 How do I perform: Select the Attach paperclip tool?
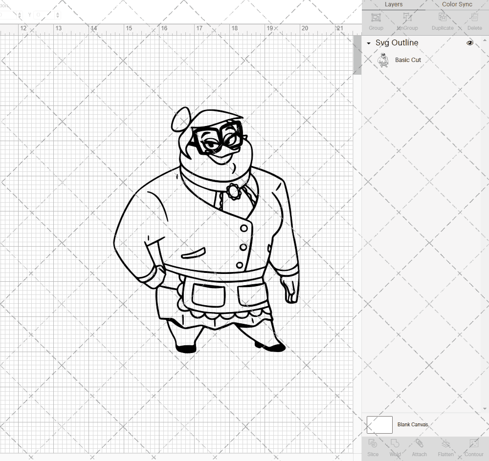click(x=419, y=443)
